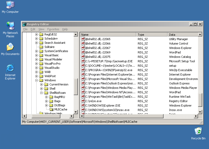Click the SystemCertificates folder icon

click(41, 51)
